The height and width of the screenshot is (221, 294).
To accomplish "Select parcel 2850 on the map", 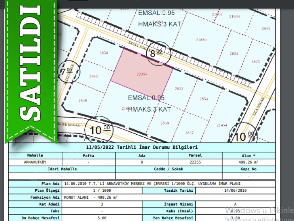I will (104, 53).
